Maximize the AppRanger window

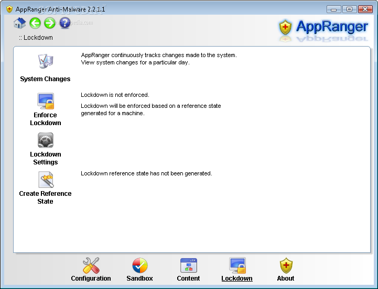click(x=349, y=9)
